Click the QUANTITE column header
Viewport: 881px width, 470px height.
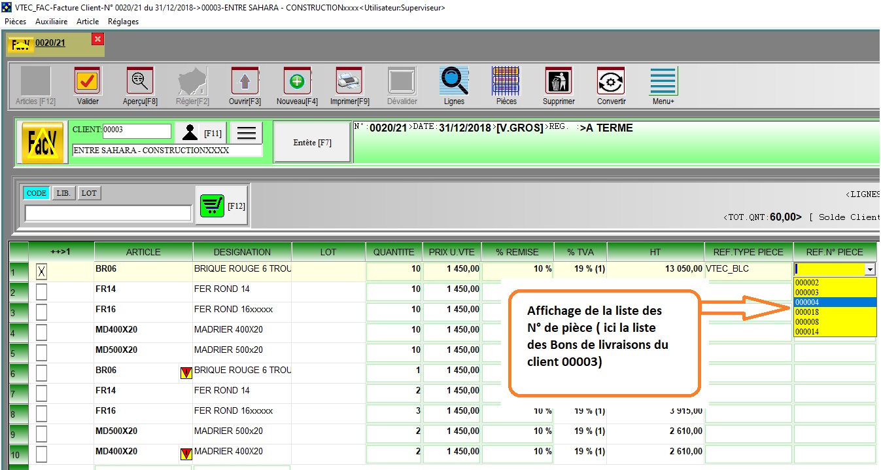tap(394, 252)
